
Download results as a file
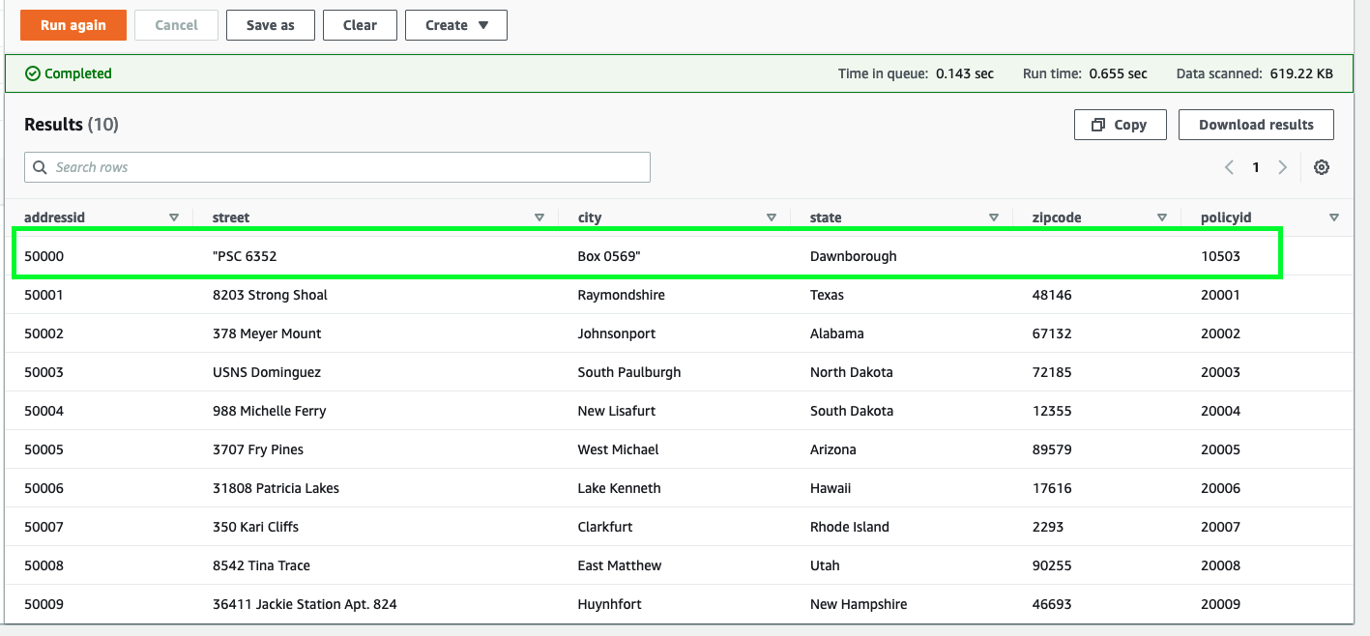[x=1256, y=125]
